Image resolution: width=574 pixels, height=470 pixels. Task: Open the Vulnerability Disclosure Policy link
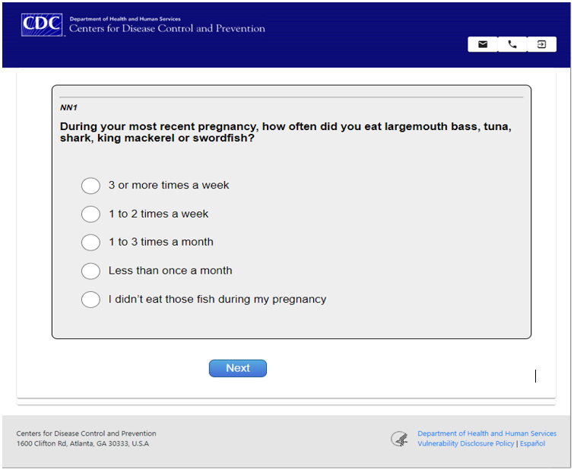[x=465, y=444]
